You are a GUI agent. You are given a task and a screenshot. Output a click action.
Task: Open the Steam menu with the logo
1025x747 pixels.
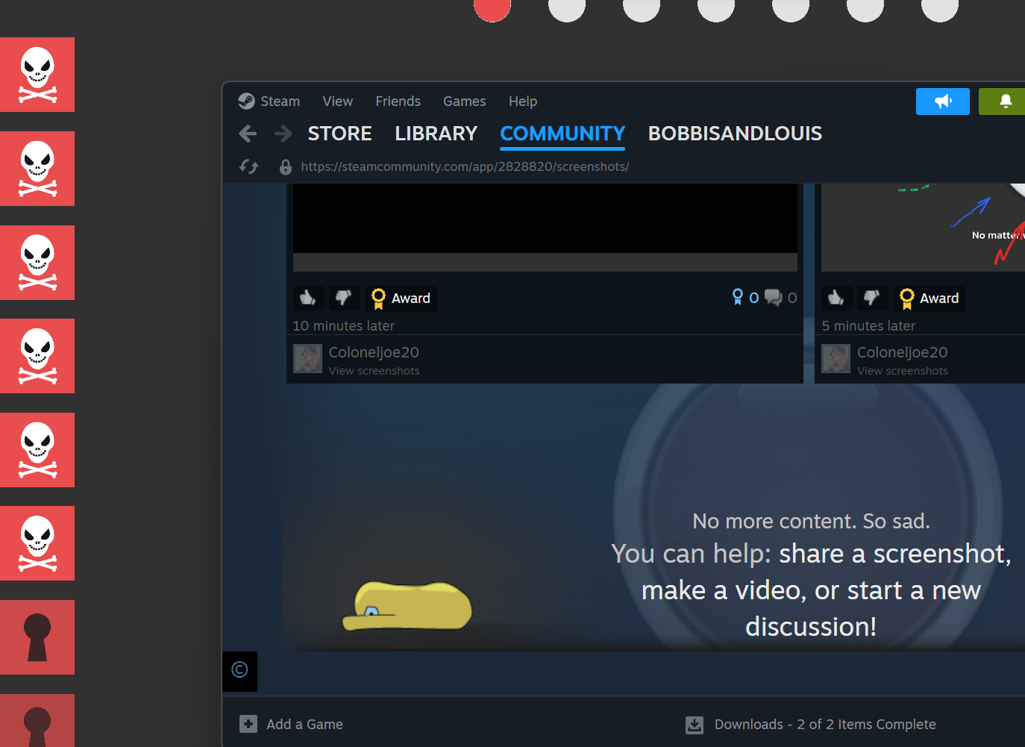[269, 101]
